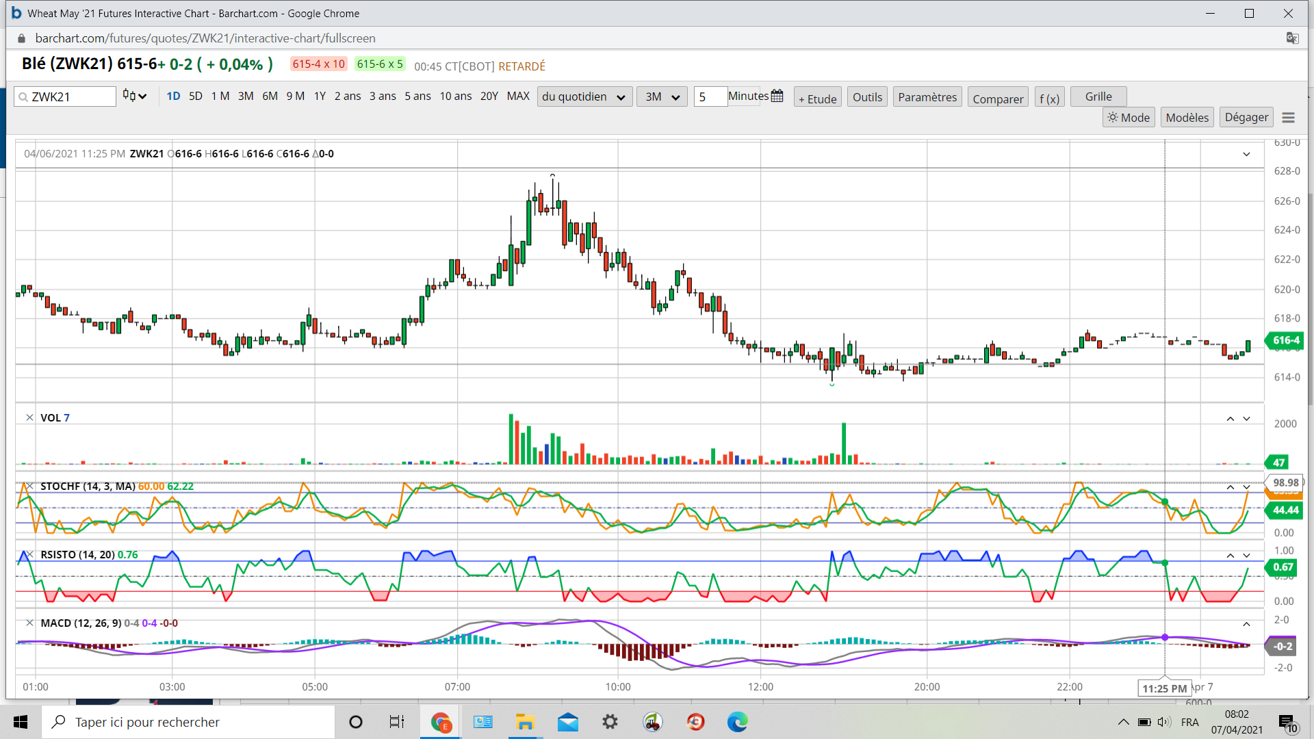Expand the 3M period dropdown
The image size is (1314, 739).
coord(661,96)
